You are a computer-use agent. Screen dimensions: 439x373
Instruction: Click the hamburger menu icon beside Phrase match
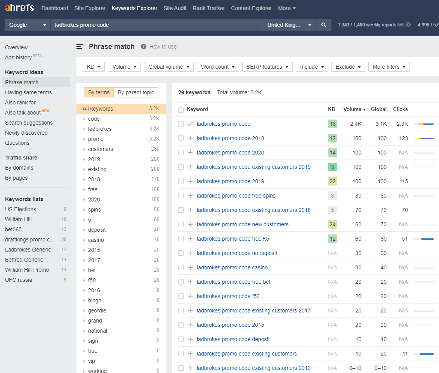(x=80, y=47)
